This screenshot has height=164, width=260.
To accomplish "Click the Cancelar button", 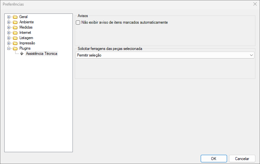I will (242, 158).
